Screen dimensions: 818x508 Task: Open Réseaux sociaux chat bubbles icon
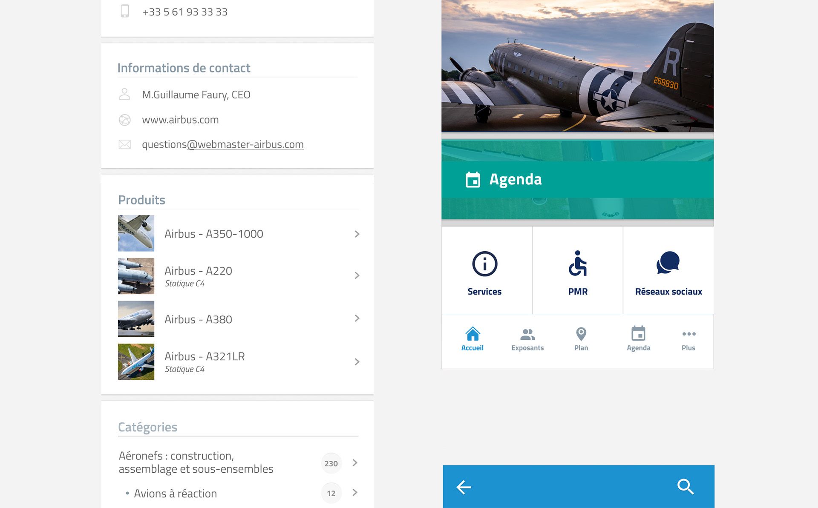[x=668, y=263]
